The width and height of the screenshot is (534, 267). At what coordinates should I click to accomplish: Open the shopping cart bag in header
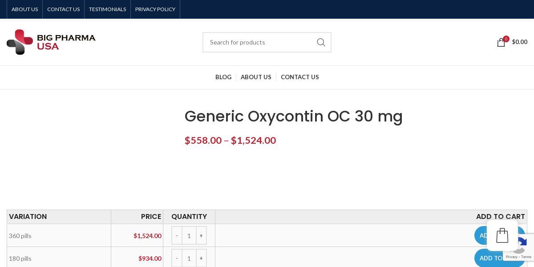(501, 42)
